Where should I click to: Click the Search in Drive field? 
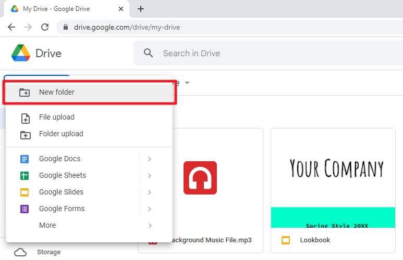point(268,53)
